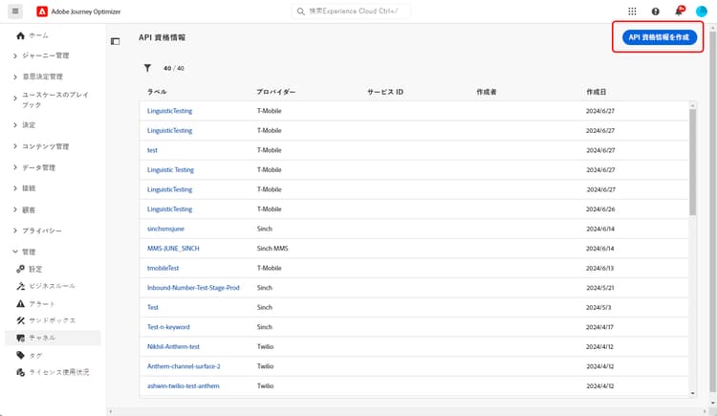Open Anthem-channel-surface-2 link

(184, 366)
